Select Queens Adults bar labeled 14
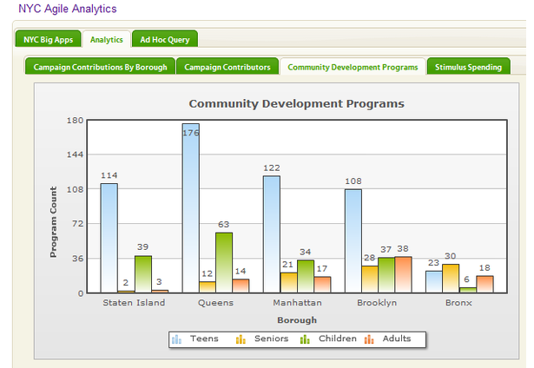Viewport: 534px width, 368px height. click(x=241, y=286)
